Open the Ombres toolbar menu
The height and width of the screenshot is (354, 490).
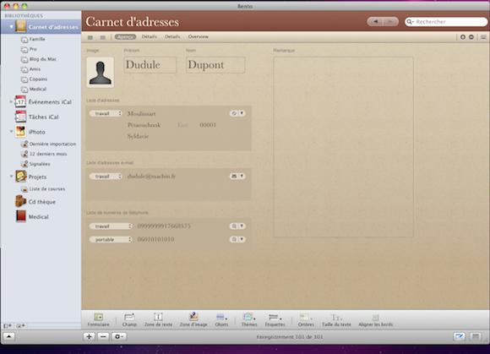pyautogui.click(x=306, y=319)
